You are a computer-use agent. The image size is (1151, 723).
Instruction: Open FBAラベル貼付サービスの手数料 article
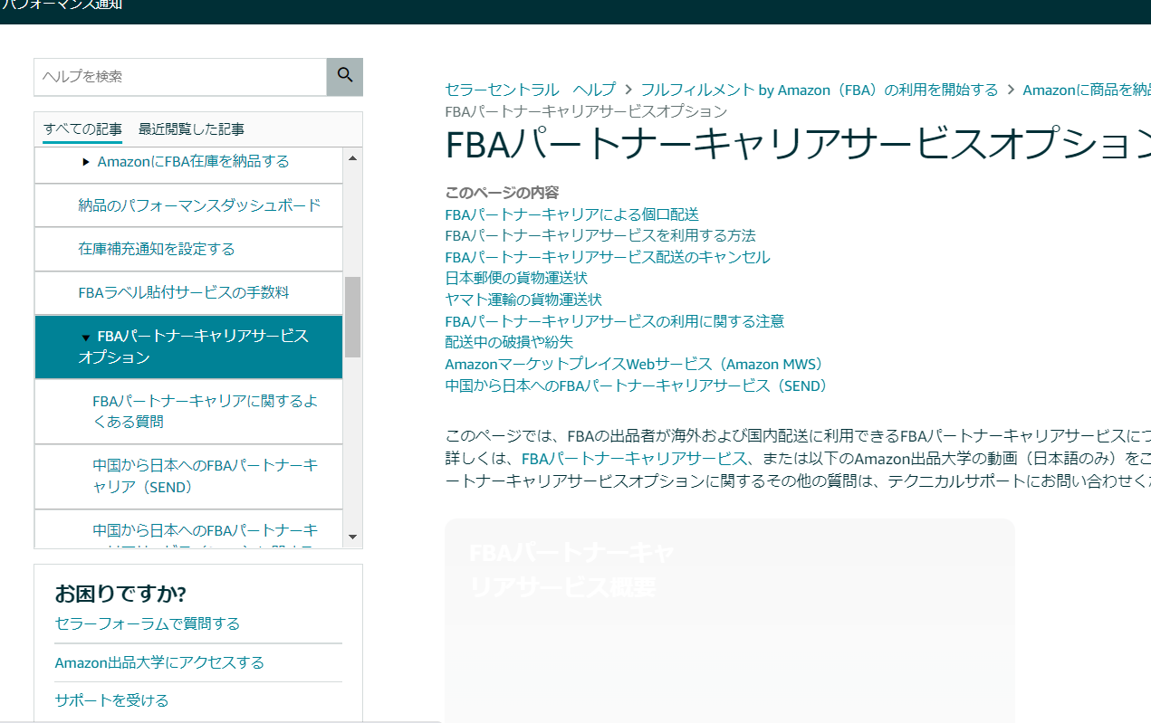click(x=184, y=293)
